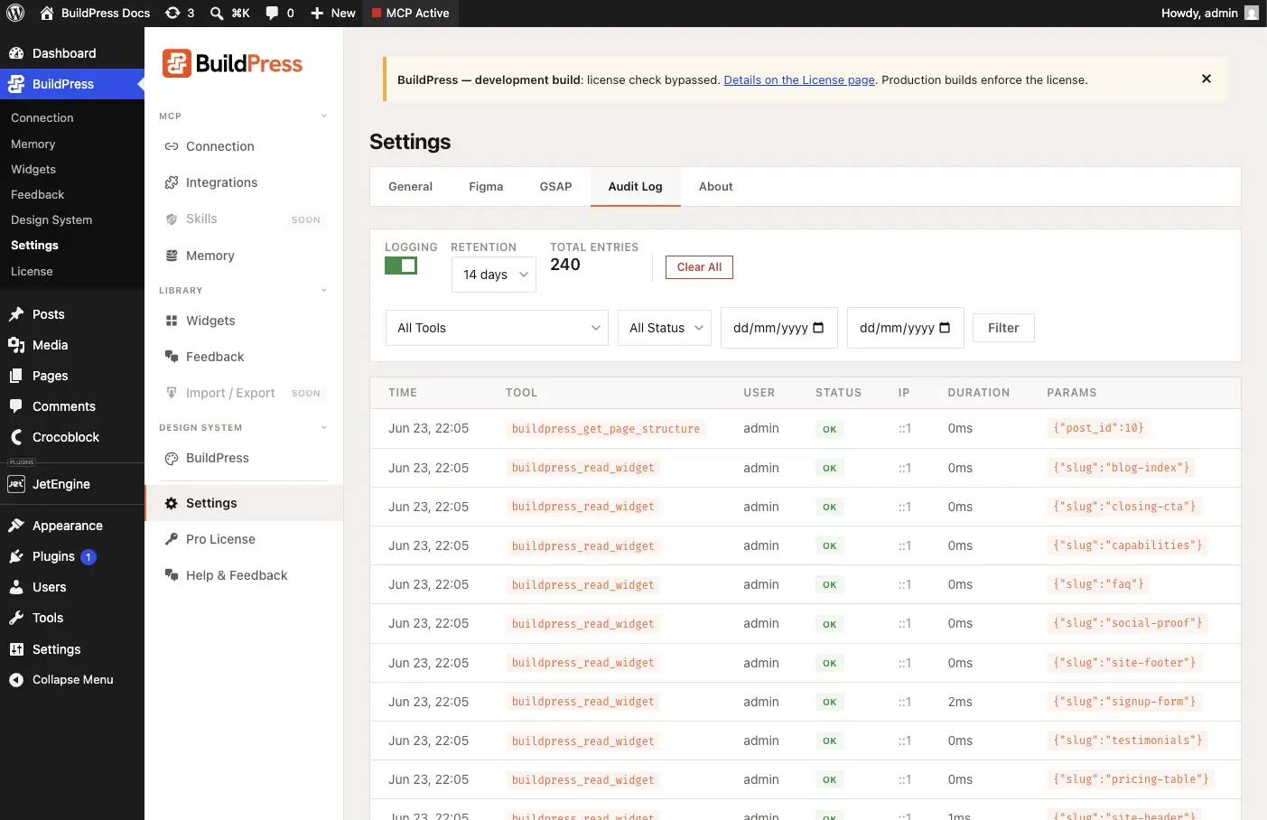
Task: Open Posts pin icon menu
Action: coord(16,314)
